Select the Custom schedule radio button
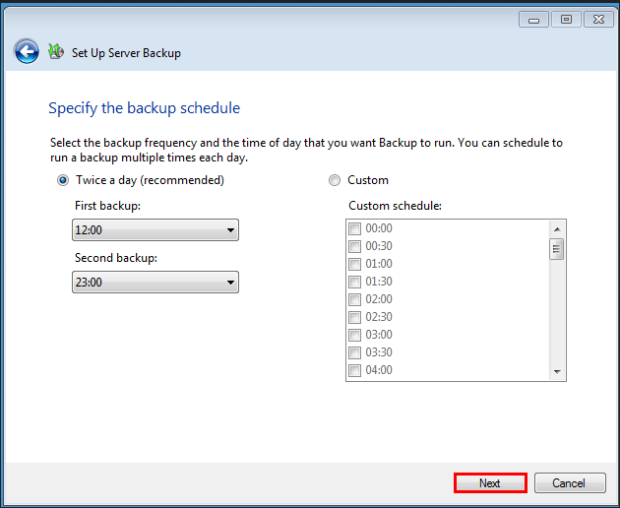 coord(335,180)
